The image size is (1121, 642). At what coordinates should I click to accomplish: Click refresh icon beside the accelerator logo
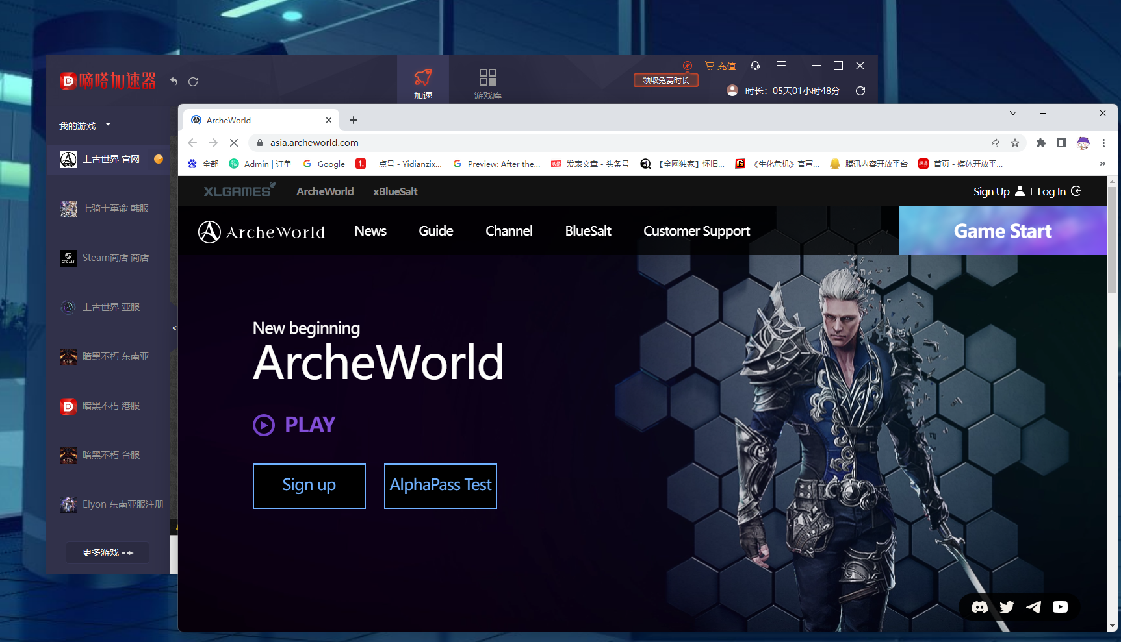[193, 81]
